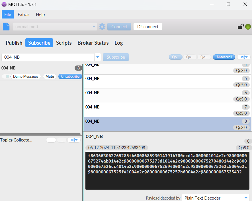Minimize the MQTT.fx window

tap(212, 4)
